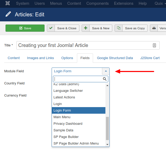
Task: Open the Quix menu dropdown
Action: [x=160, y=3]
